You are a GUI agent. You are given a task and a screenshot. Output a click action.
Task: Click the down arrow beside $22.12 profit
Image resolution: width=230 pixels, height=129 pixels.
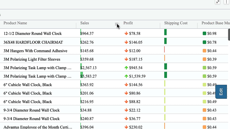pyautogui.click(x=126, y=110)
